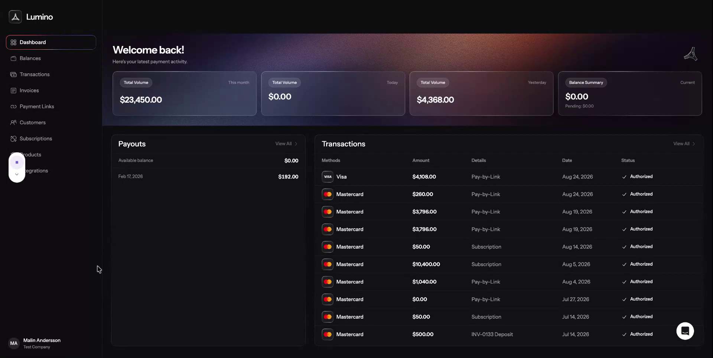Click the Subscriptions cycle icon

13,139
